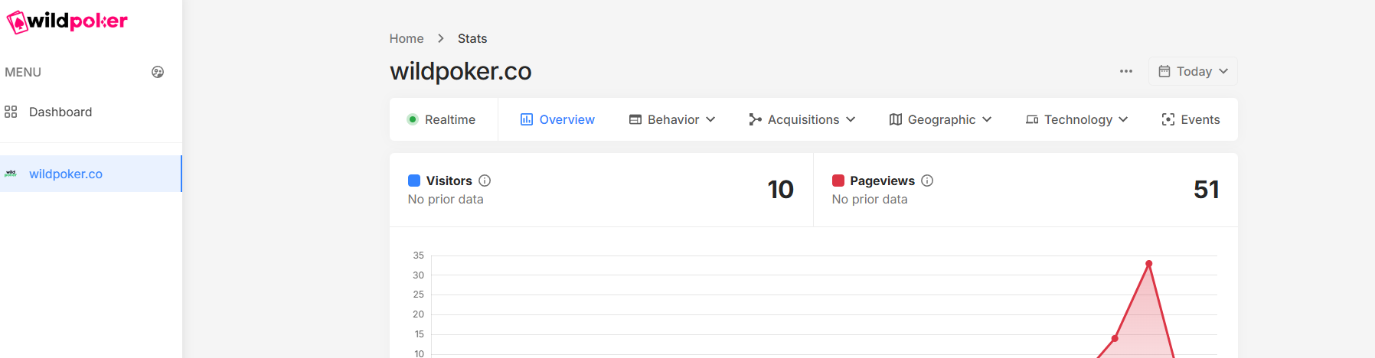1375x358 pixels.
Task: Open the three-dots more options menu
Action: click(x=1126, y=71)
